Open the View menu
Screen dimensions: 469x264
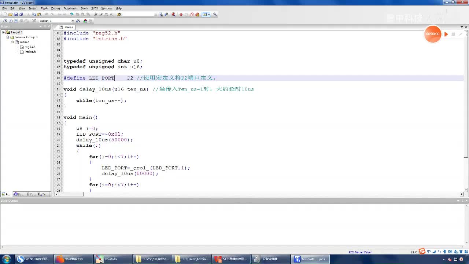coord(22,8)
